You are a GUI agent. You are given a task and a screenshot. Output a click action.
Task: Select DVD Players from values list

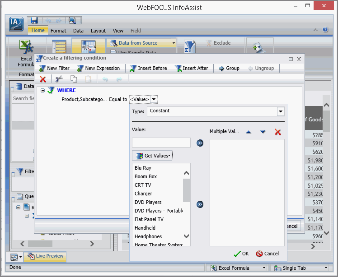[x=148, y=202]
